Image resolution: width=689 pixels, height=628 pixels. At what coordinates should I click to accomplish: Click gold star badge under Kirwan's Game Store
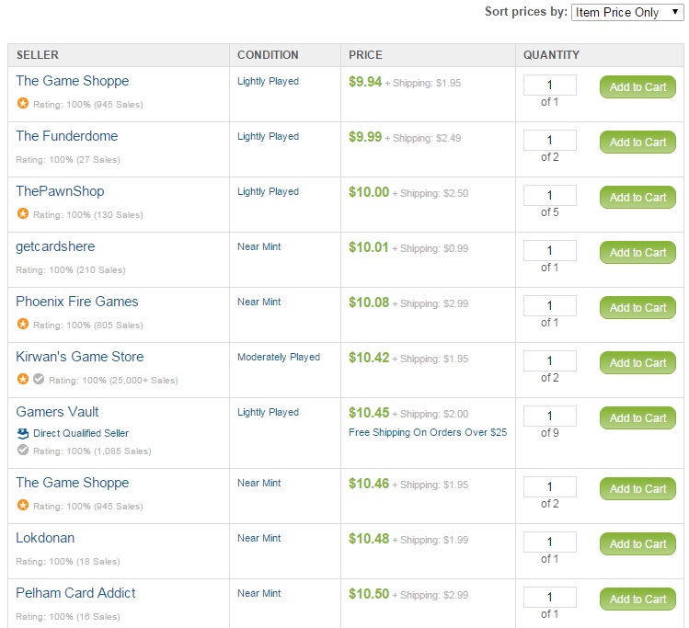[x=23, y=379]
